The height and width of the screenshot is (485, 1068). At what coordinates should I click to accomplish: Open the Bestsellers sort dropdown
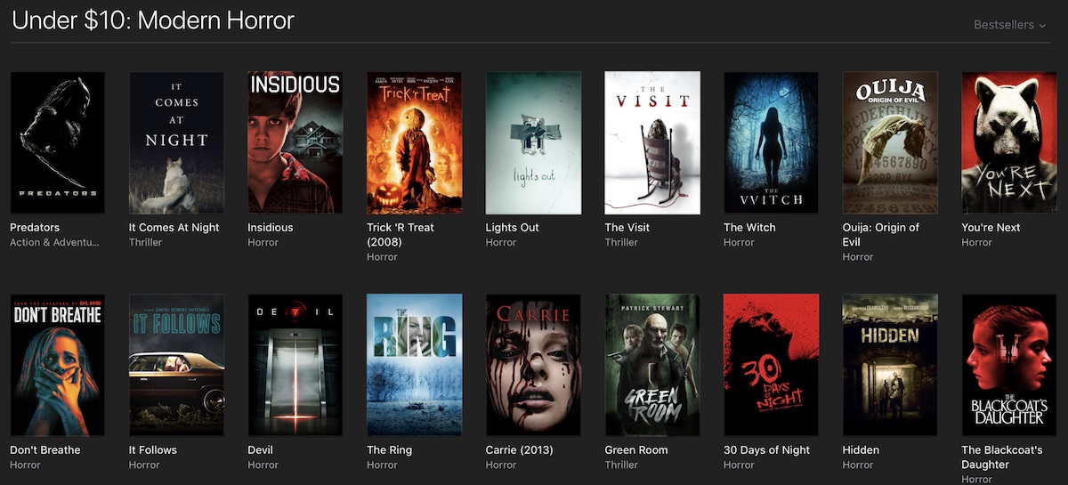pos(1010,25)
